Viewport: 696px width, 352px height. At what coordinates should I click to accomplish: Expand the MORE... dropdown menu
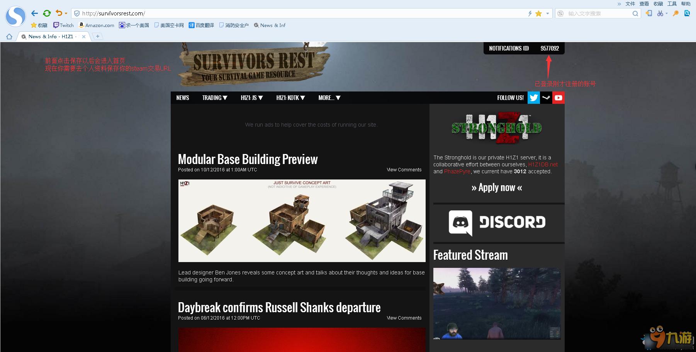(329, 98)
